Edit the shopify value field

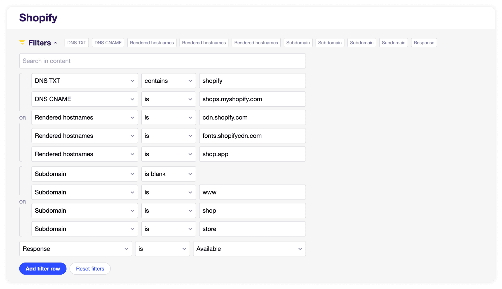[x=252, y=81]
